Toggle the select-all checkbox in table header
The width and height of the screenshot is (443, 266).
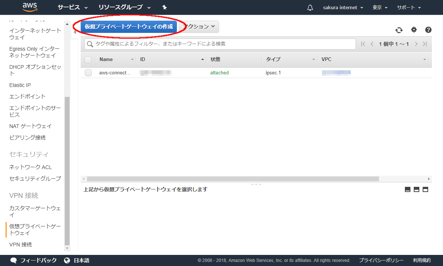coord(88,60)
